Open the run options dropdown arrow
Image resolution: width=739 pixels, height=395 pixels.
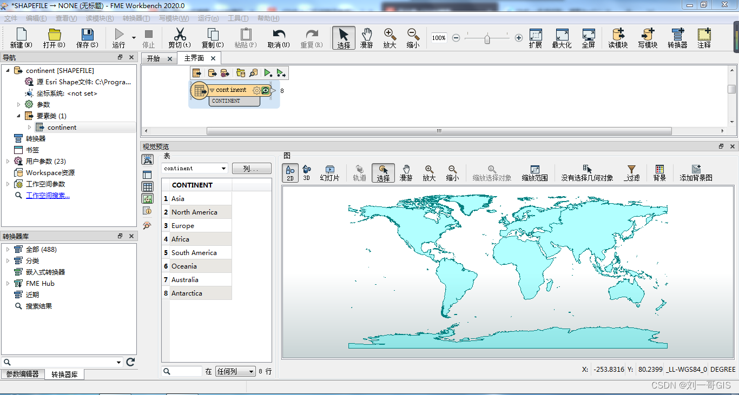(134, 38)
